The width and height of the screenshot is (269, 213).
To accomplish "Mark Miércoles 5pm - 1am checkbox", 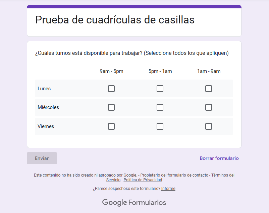I will (x=160, y=107).
